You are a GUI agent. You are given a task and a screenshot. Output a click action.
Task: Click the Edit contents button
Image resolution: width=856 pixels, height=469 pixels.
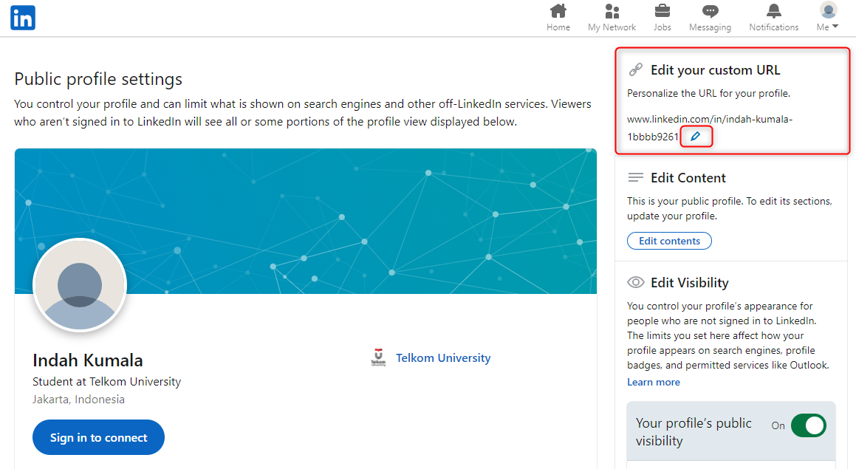669,241
